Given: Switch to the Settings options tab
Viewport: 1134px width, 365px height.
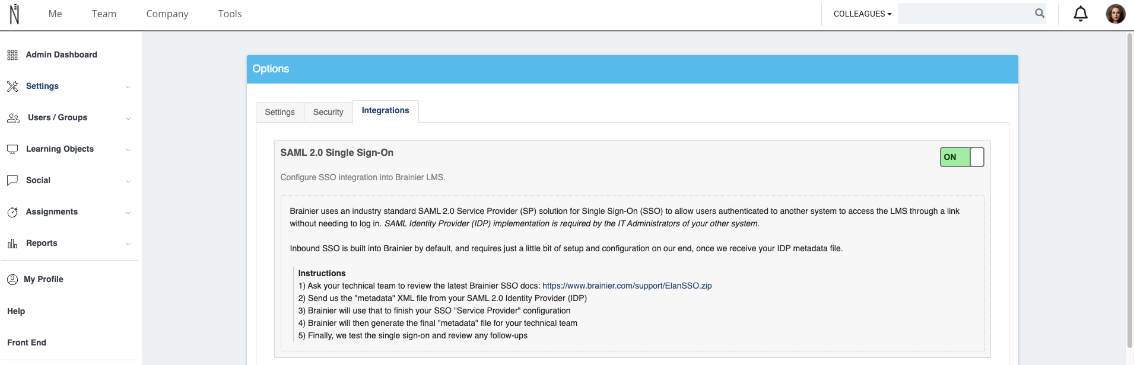Looking at the screenshot, I should tap(280, 112).
